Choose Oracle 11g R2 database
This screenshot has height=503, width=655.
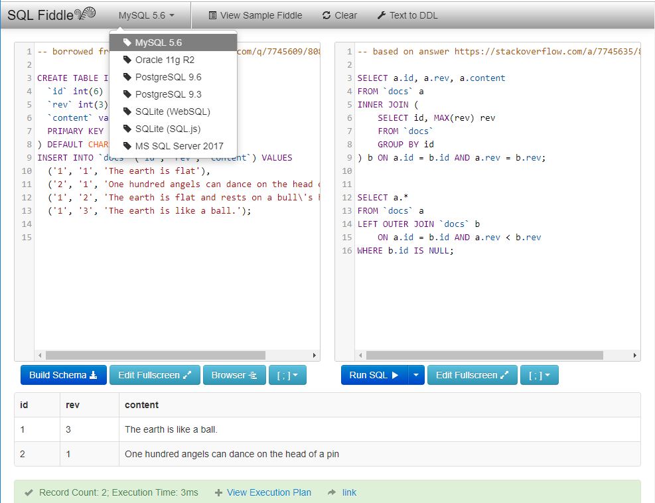(173, 60)
